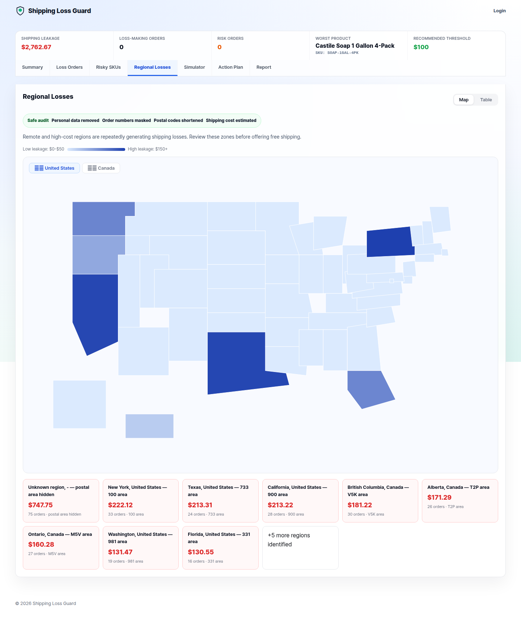This screenshot has width=521, height=622.
Task: Open the Login link
Action: pyautogui.click(x=499, y=11)
